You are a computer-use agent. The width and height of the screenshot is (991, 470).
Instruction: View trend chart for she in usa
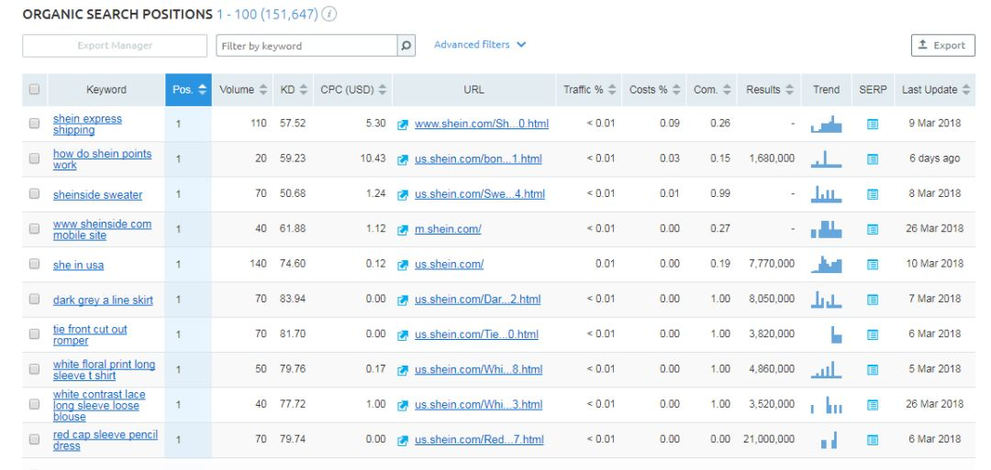826,264
